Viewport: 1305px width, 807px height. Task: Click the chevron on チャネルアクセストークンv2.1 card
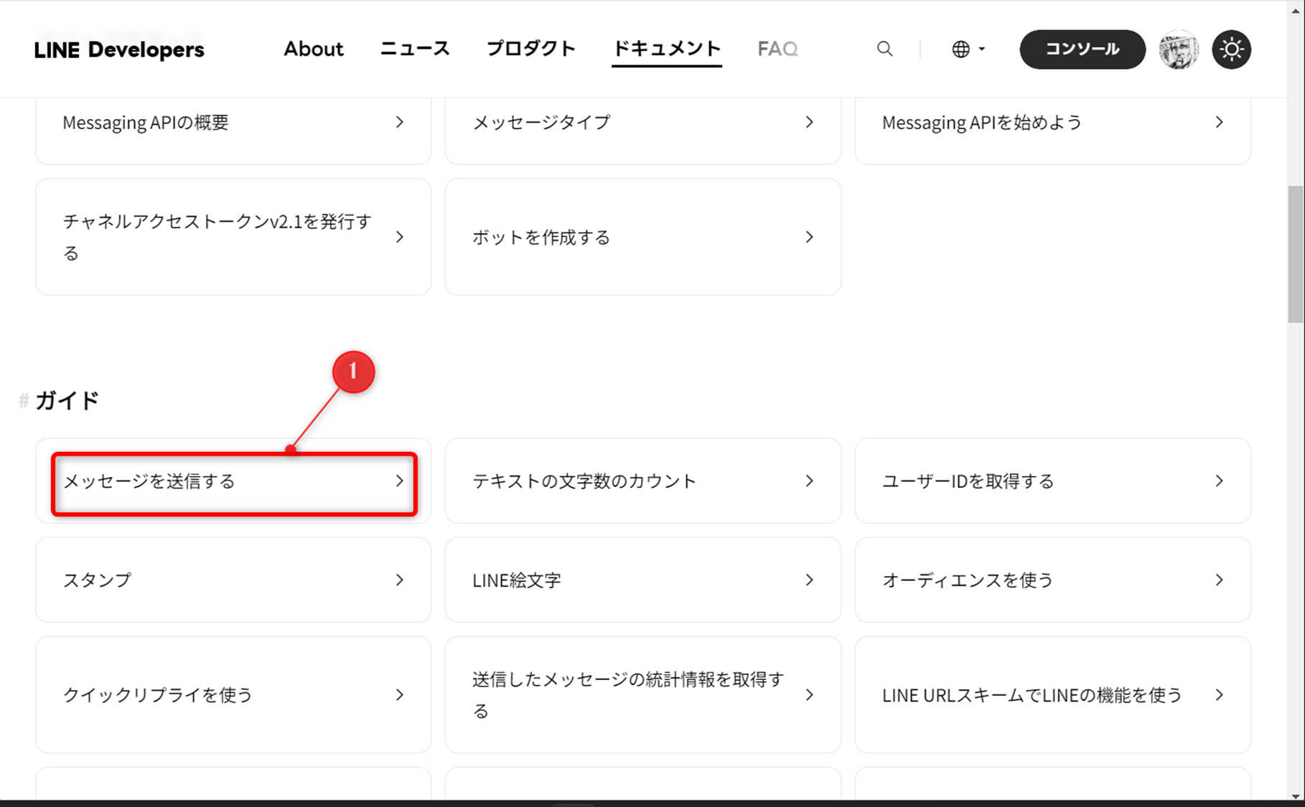(x=400, y=237)
